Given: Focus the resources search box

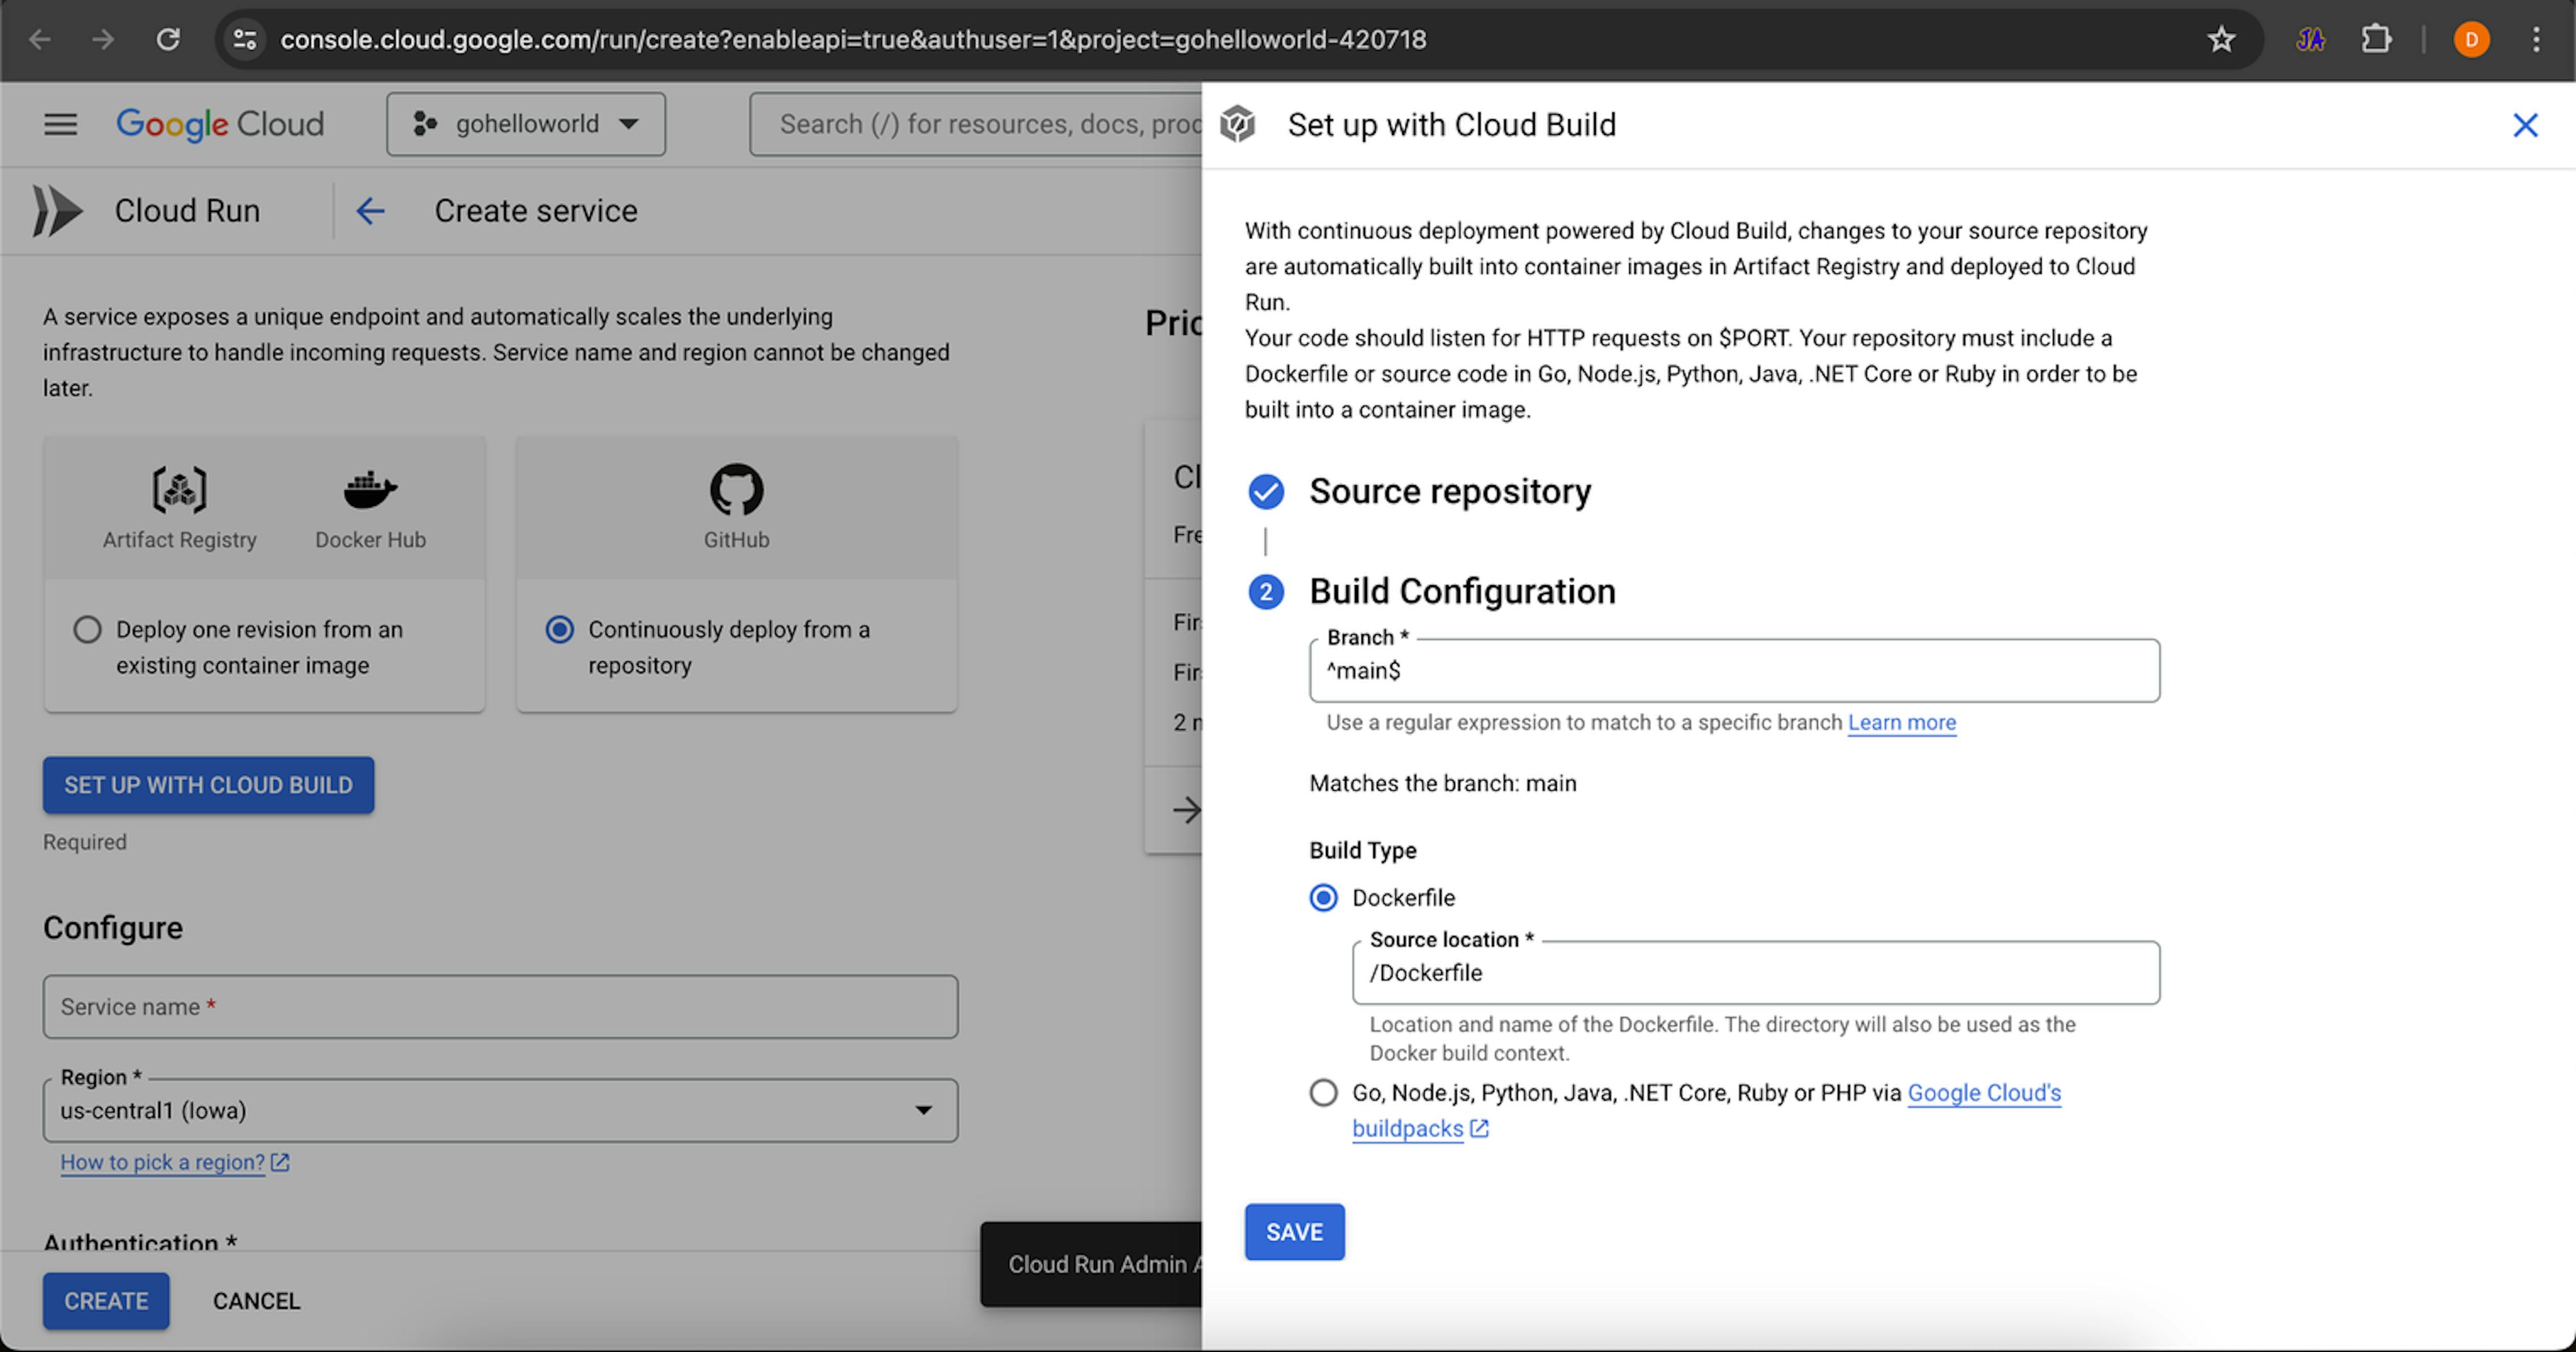Looking at the screenshot, I should (976, 124).
